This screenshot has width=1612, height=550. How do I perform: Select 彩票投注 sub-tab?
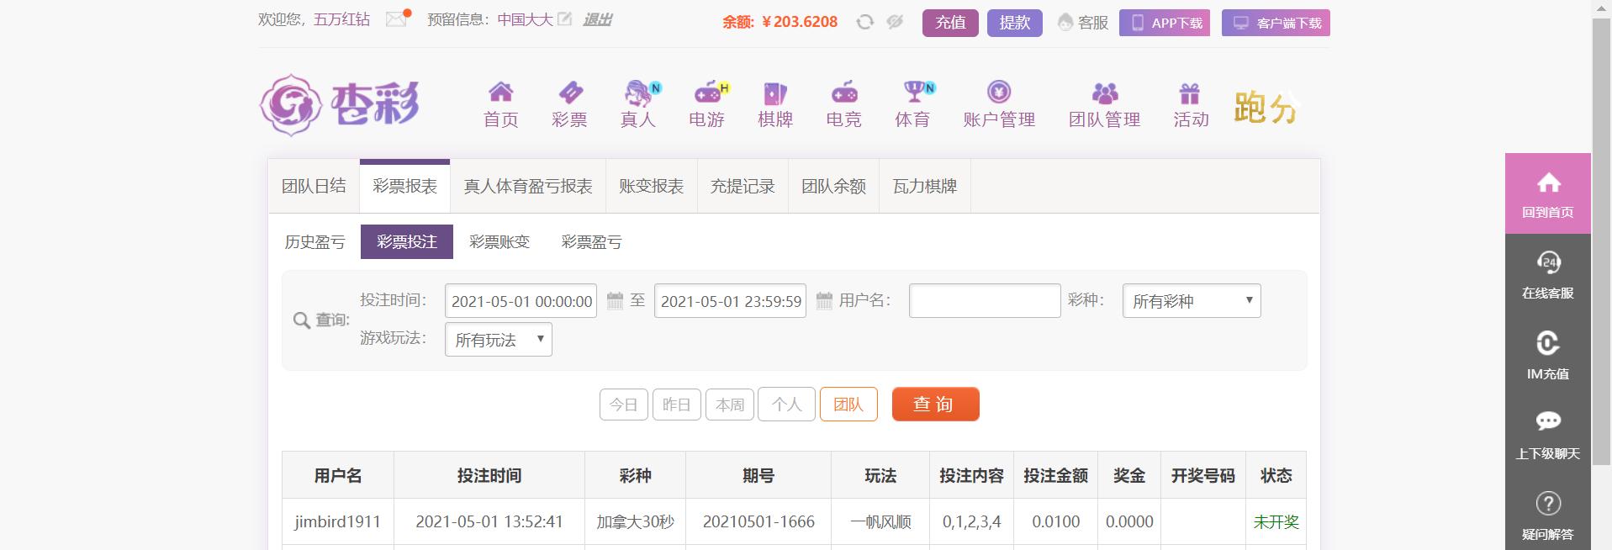(x=407, y=242)
